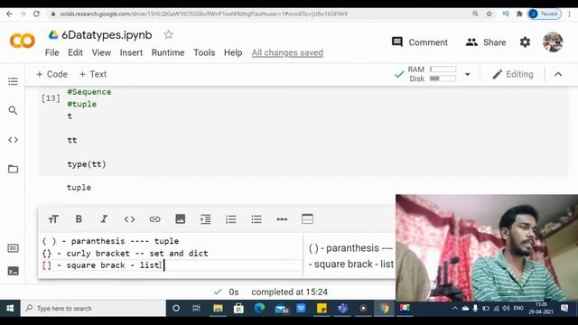Viewport: 578px width, 325px height.
Task: Open the Insert menu
Action: [x=131, y=52]
